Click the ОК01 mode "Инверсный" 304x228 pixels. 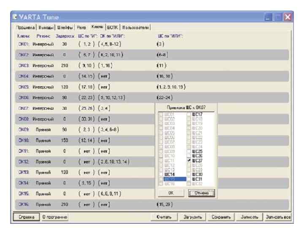pyautogui.click(x=43, y=44)
